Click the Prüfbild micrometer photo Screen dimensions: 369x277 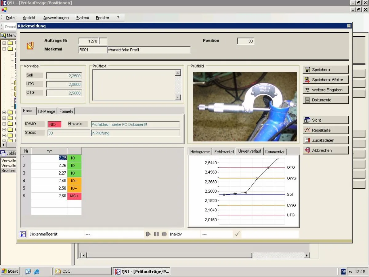pos(245,106)
